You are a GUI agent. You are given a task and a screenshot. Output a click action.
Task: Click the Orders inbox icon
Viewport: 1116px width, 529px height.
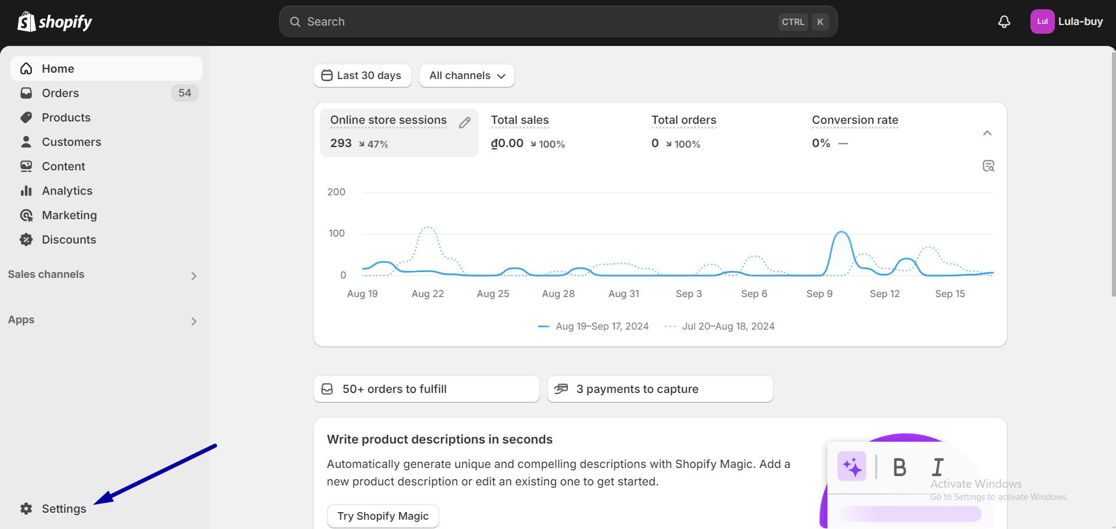point(26,93)
